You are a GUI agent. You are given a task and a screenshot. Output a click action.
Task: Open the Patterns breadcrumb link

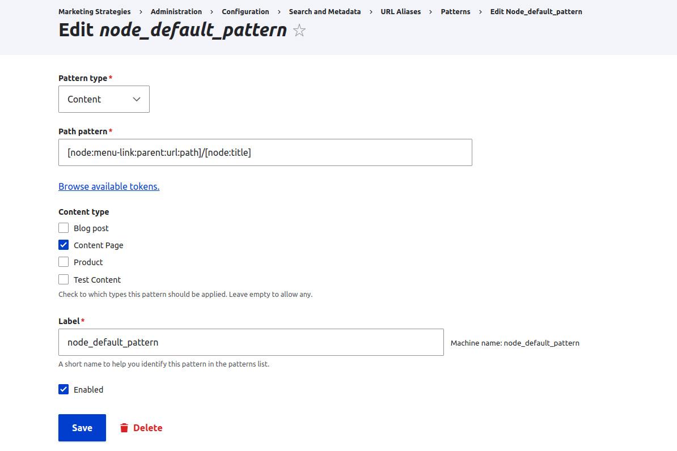coord(455,11)
